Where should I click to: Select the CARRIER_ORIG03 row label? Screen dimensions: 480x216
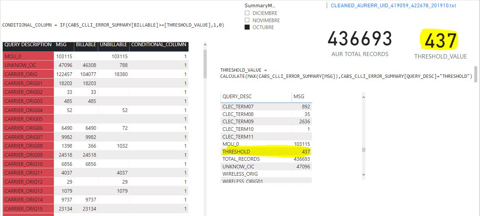[24, 101]
